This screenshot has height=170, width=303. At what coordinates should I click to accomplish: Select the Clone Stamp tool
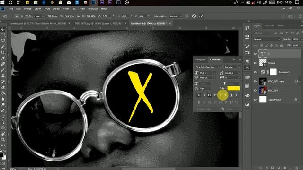point(3,76)
